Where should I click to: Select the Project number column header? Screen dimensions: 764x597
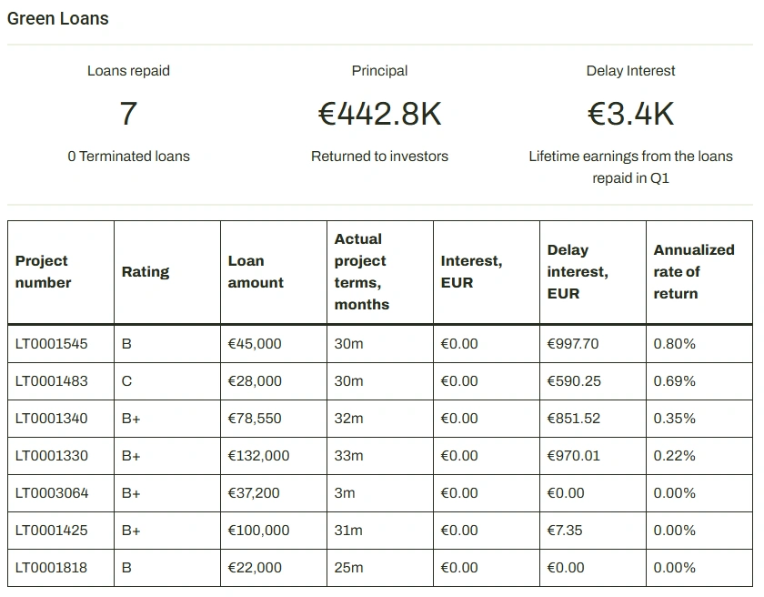click(44, 271)
